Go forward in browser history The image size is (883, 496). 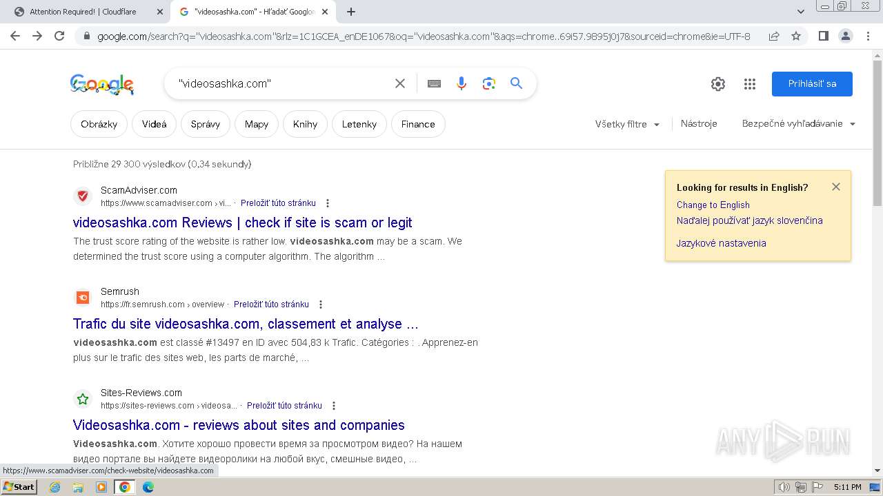pos(37,36)
